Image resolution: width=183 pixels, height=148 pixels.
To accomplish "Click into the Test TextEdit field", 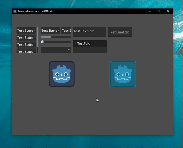I will [90, 32].
